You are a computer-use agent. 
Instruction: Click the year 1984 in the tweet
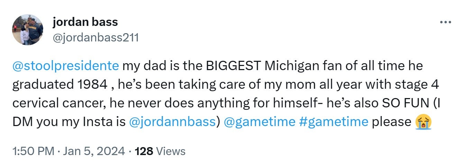coord(93,85)
